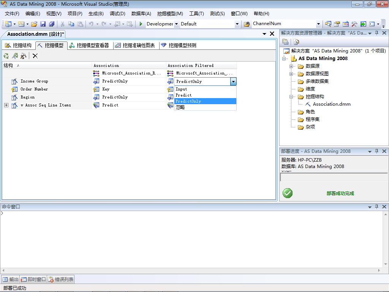Start debugging with the green play icon
The image size is (389, 292).
[141, 24]
